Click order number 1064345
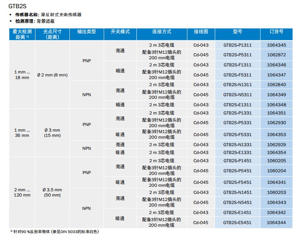The height and width of the screenshot is (239, 300). [x=276, y=45]
